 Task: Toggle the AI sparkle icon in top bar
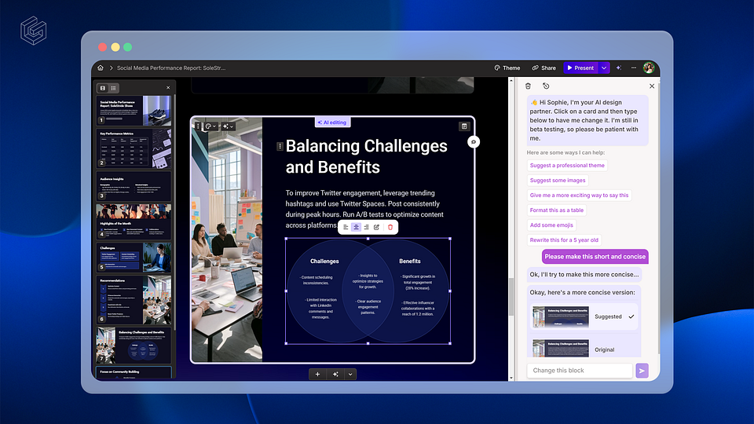619,68
